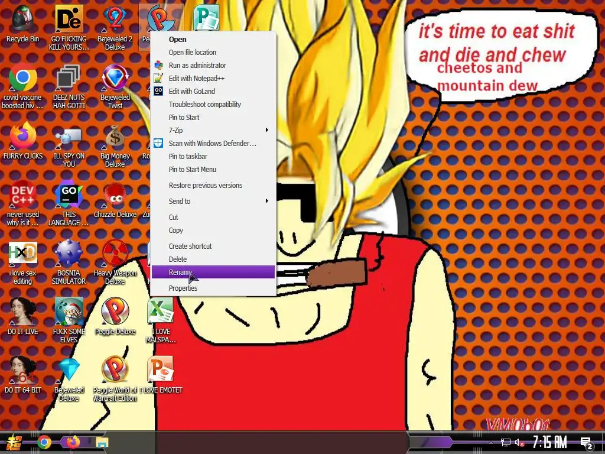Image resolution: width=605 pixels, height=454 pixels.
Task: Choose Troubleshoot compatibility
Action: [x=213, y=105]
